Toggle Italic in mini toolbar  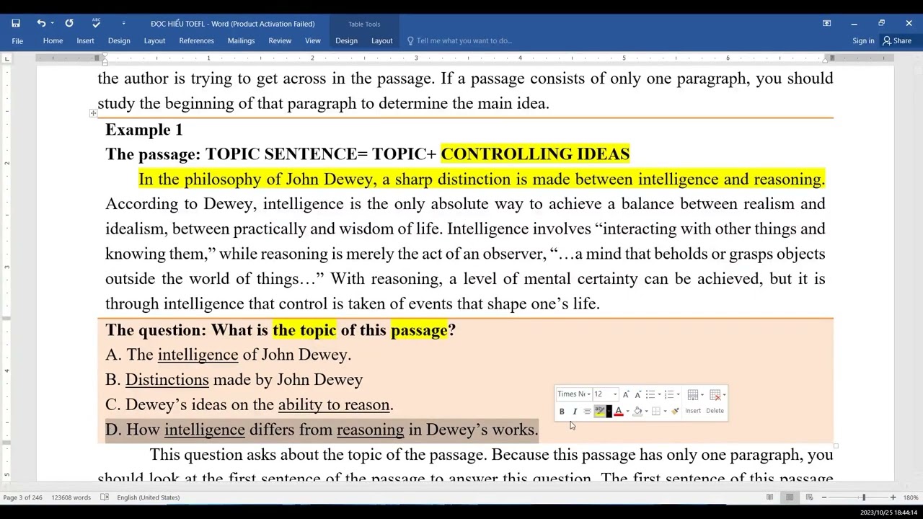[x=575, y=412]
